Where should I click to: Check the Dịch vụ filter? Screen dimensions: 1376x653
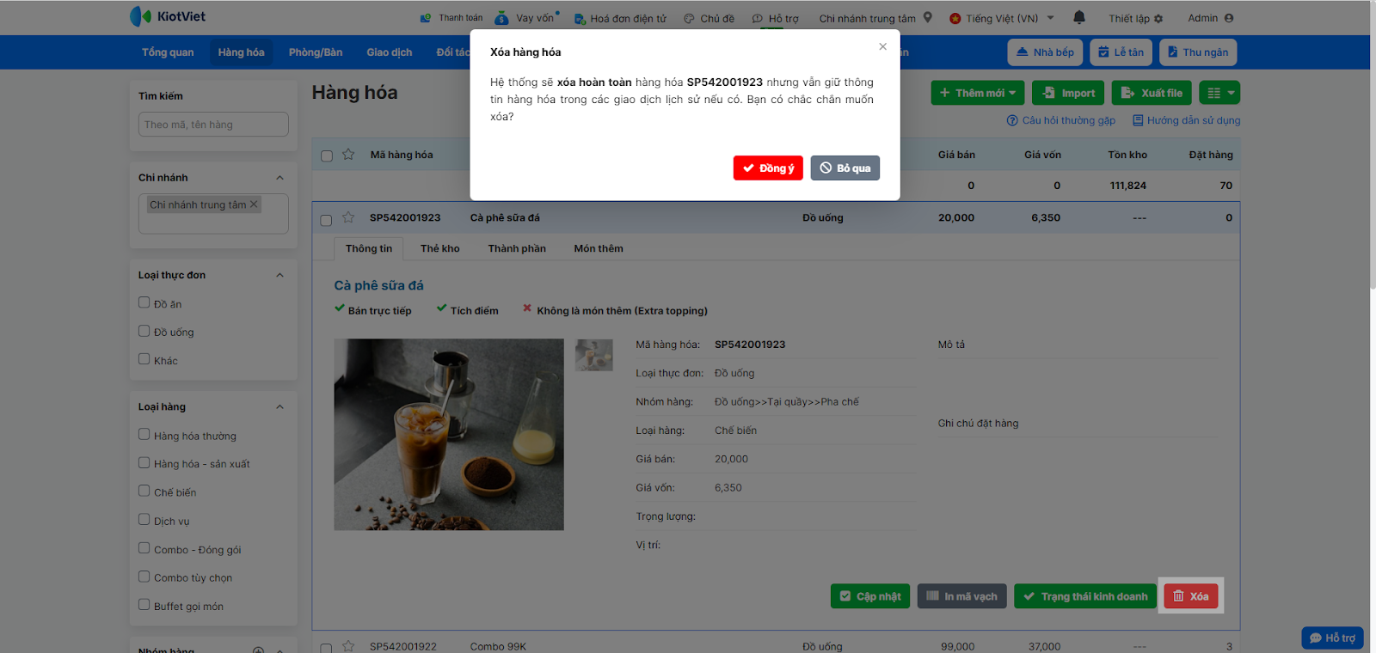pos(144,520)
